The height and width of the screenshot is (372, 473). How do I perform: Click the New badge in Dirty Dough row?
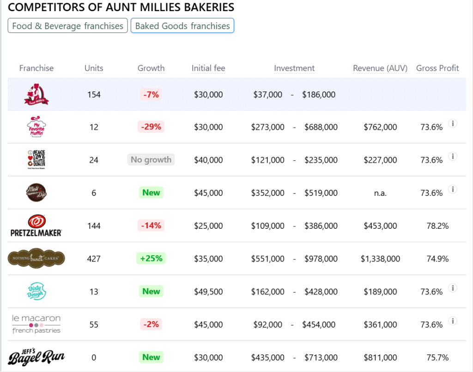[x=151, y=291]
